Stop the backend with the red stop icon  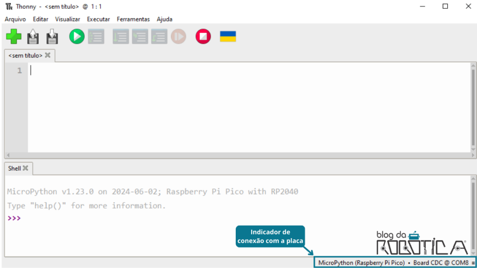coord(202,36)
